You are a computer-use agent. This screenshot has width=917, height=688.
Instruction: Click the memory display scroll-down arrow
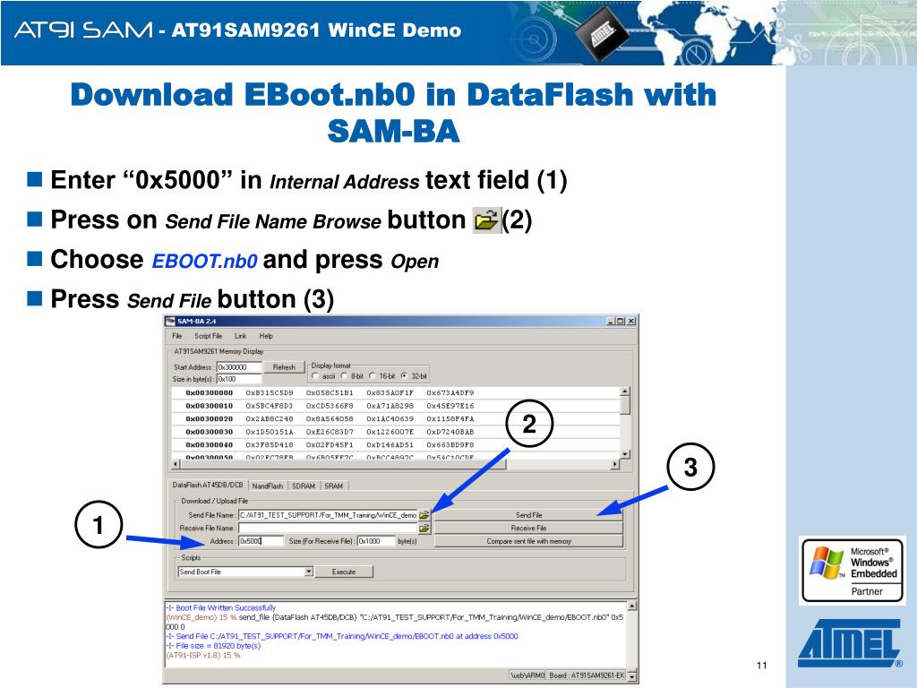(x=625, y=454)
